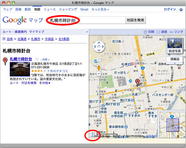Click the Google マップ logo
186x148 pixels.
(23, 20)
